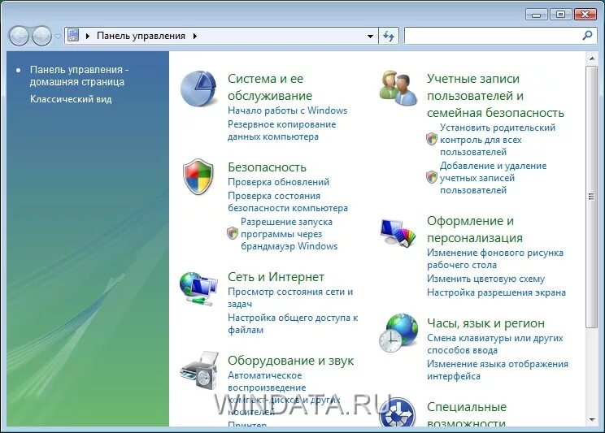Go forward with the Forward arrow button
605x433 pixels.
[41, 37]
